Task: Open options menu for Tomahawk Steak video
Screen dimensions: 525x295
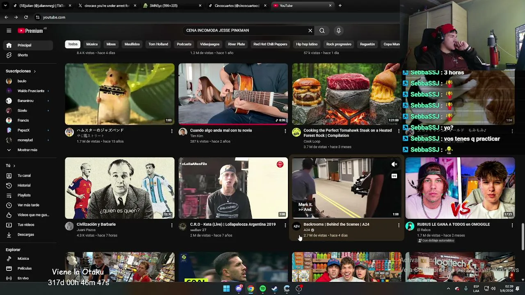Action: pyautogui.click(x=399, y=131)
